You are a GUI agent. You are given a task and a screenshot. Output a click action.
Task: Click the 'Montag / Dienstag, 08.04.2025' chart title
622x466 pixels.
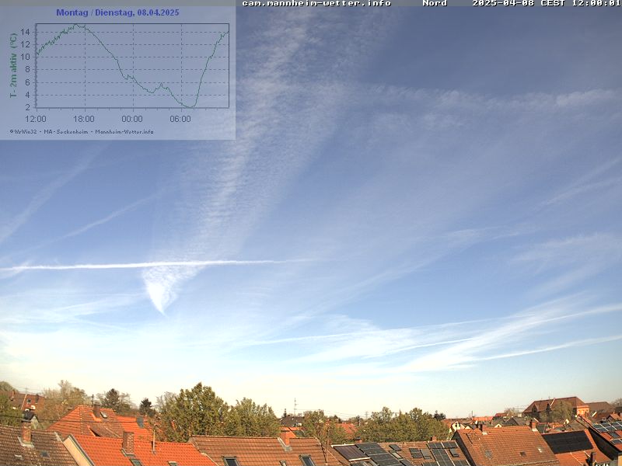[x=117, y=13]
